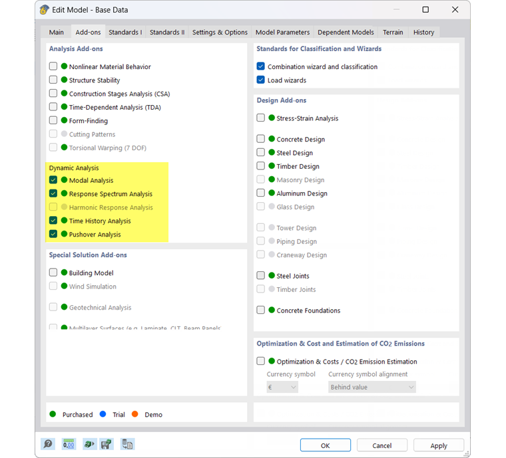Image resolution: width=506 pixels, height=458 pixels.
Task: Uncheck Combination wizard and classification
Action: [261, 66]
